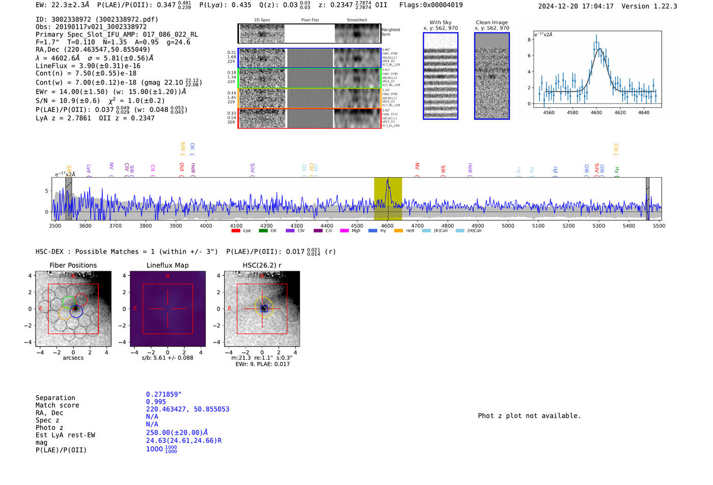Click the 'Phot z plot not available.' text
The image size is (713, 485).
tap(529, 416)
